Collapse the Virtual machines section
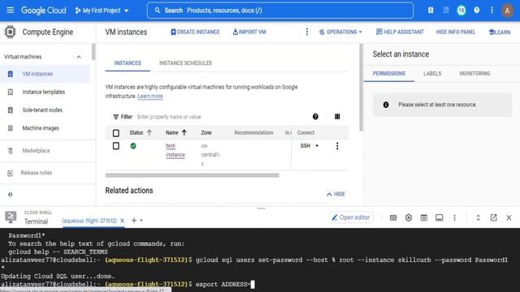Viewport: 520px width, 292px height. [x=79, y=57]
